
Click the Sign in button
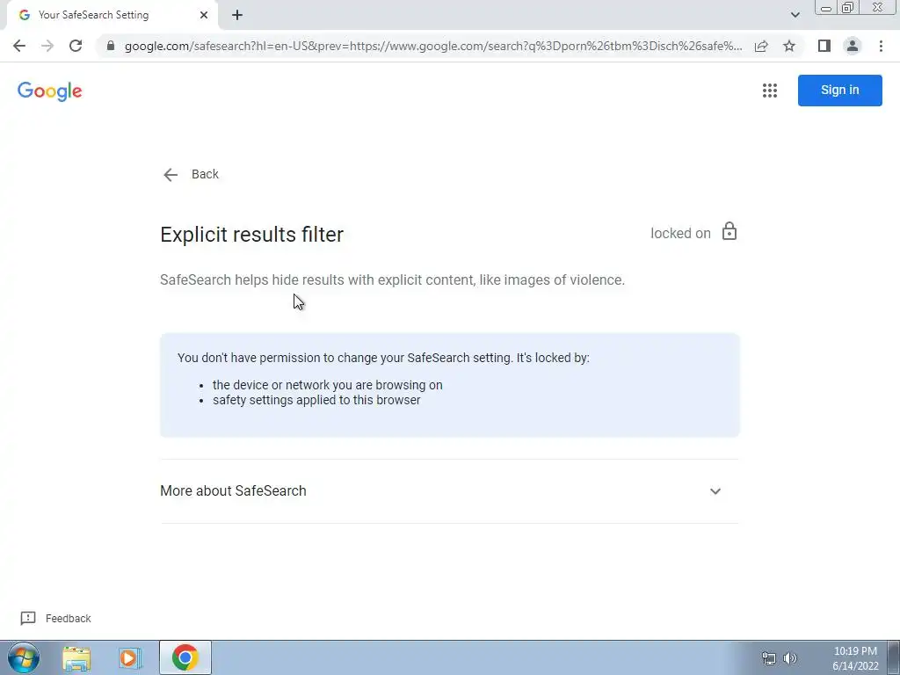pyautogui.click(x=839, y=91)
